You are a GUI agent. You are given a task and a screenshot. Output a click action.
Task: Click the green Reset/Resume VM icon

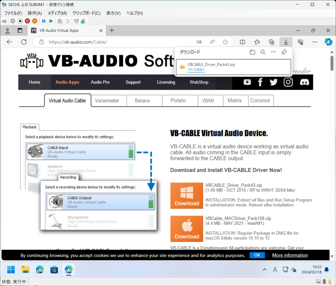pyautogui.click(x=51, y=21)
